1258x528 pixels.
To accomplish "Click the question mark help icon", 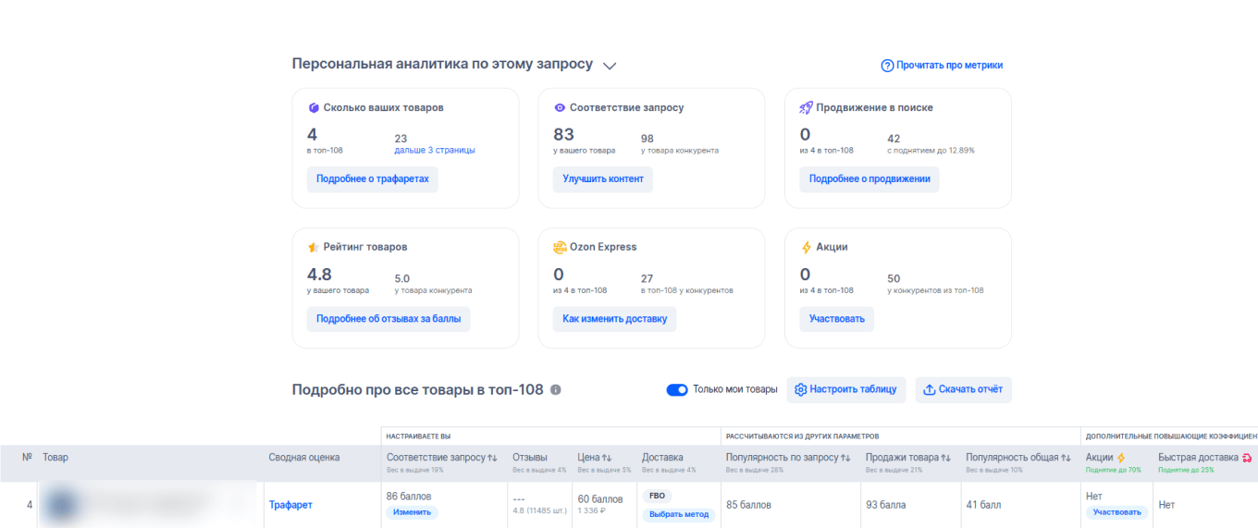I will point(887,65).
